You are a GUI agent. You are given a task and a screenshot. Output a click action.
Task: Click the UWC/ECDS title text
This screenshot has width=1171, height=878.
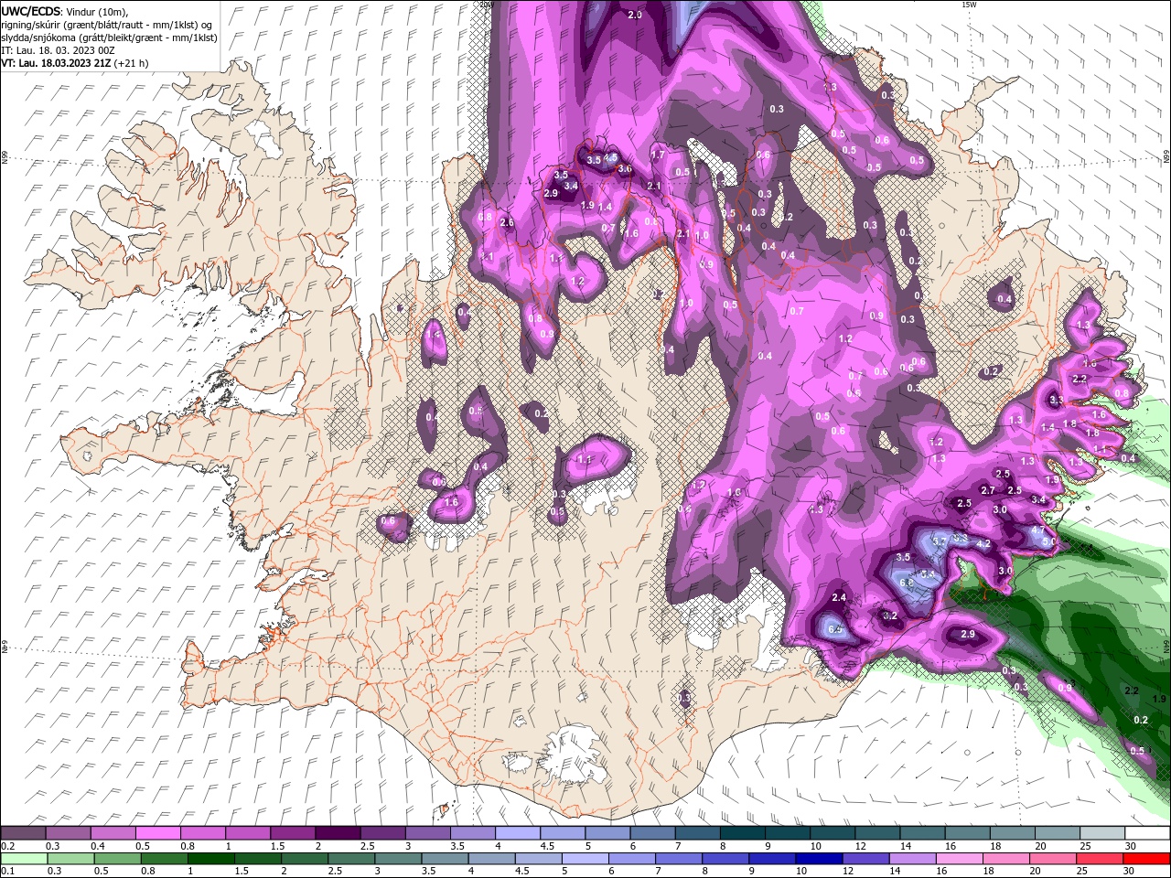(31, 11)
